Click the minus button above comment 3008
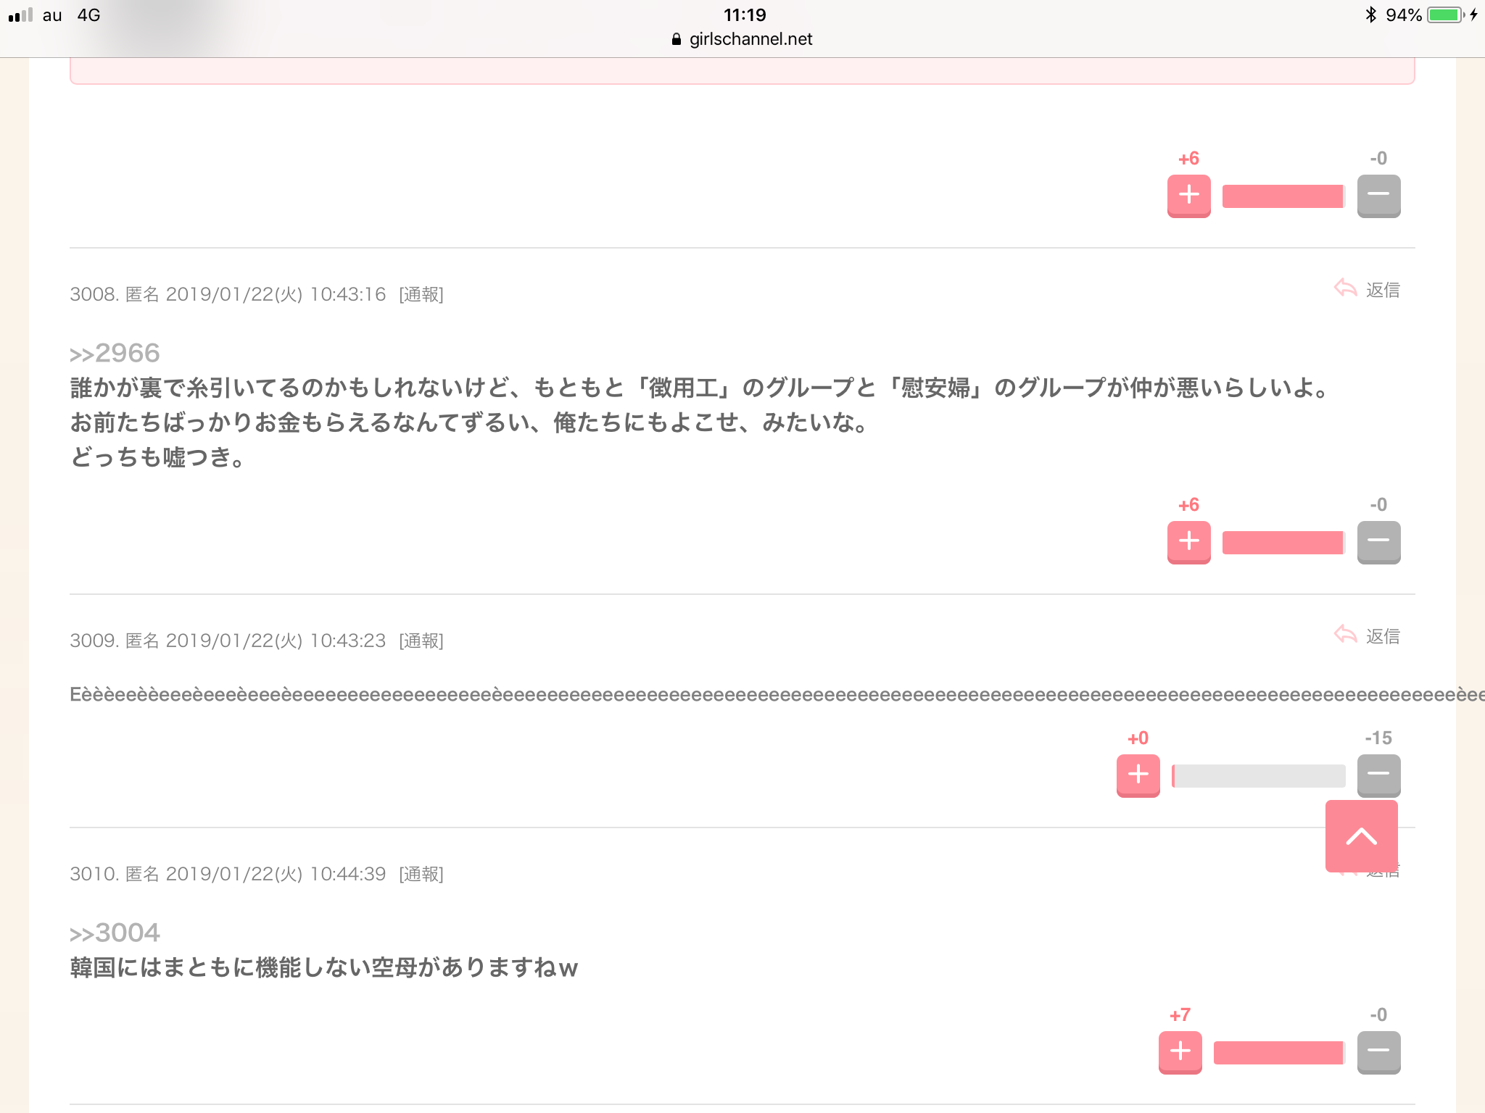The height and width of the screenshot is (1113, 1485). [1378, 195]
